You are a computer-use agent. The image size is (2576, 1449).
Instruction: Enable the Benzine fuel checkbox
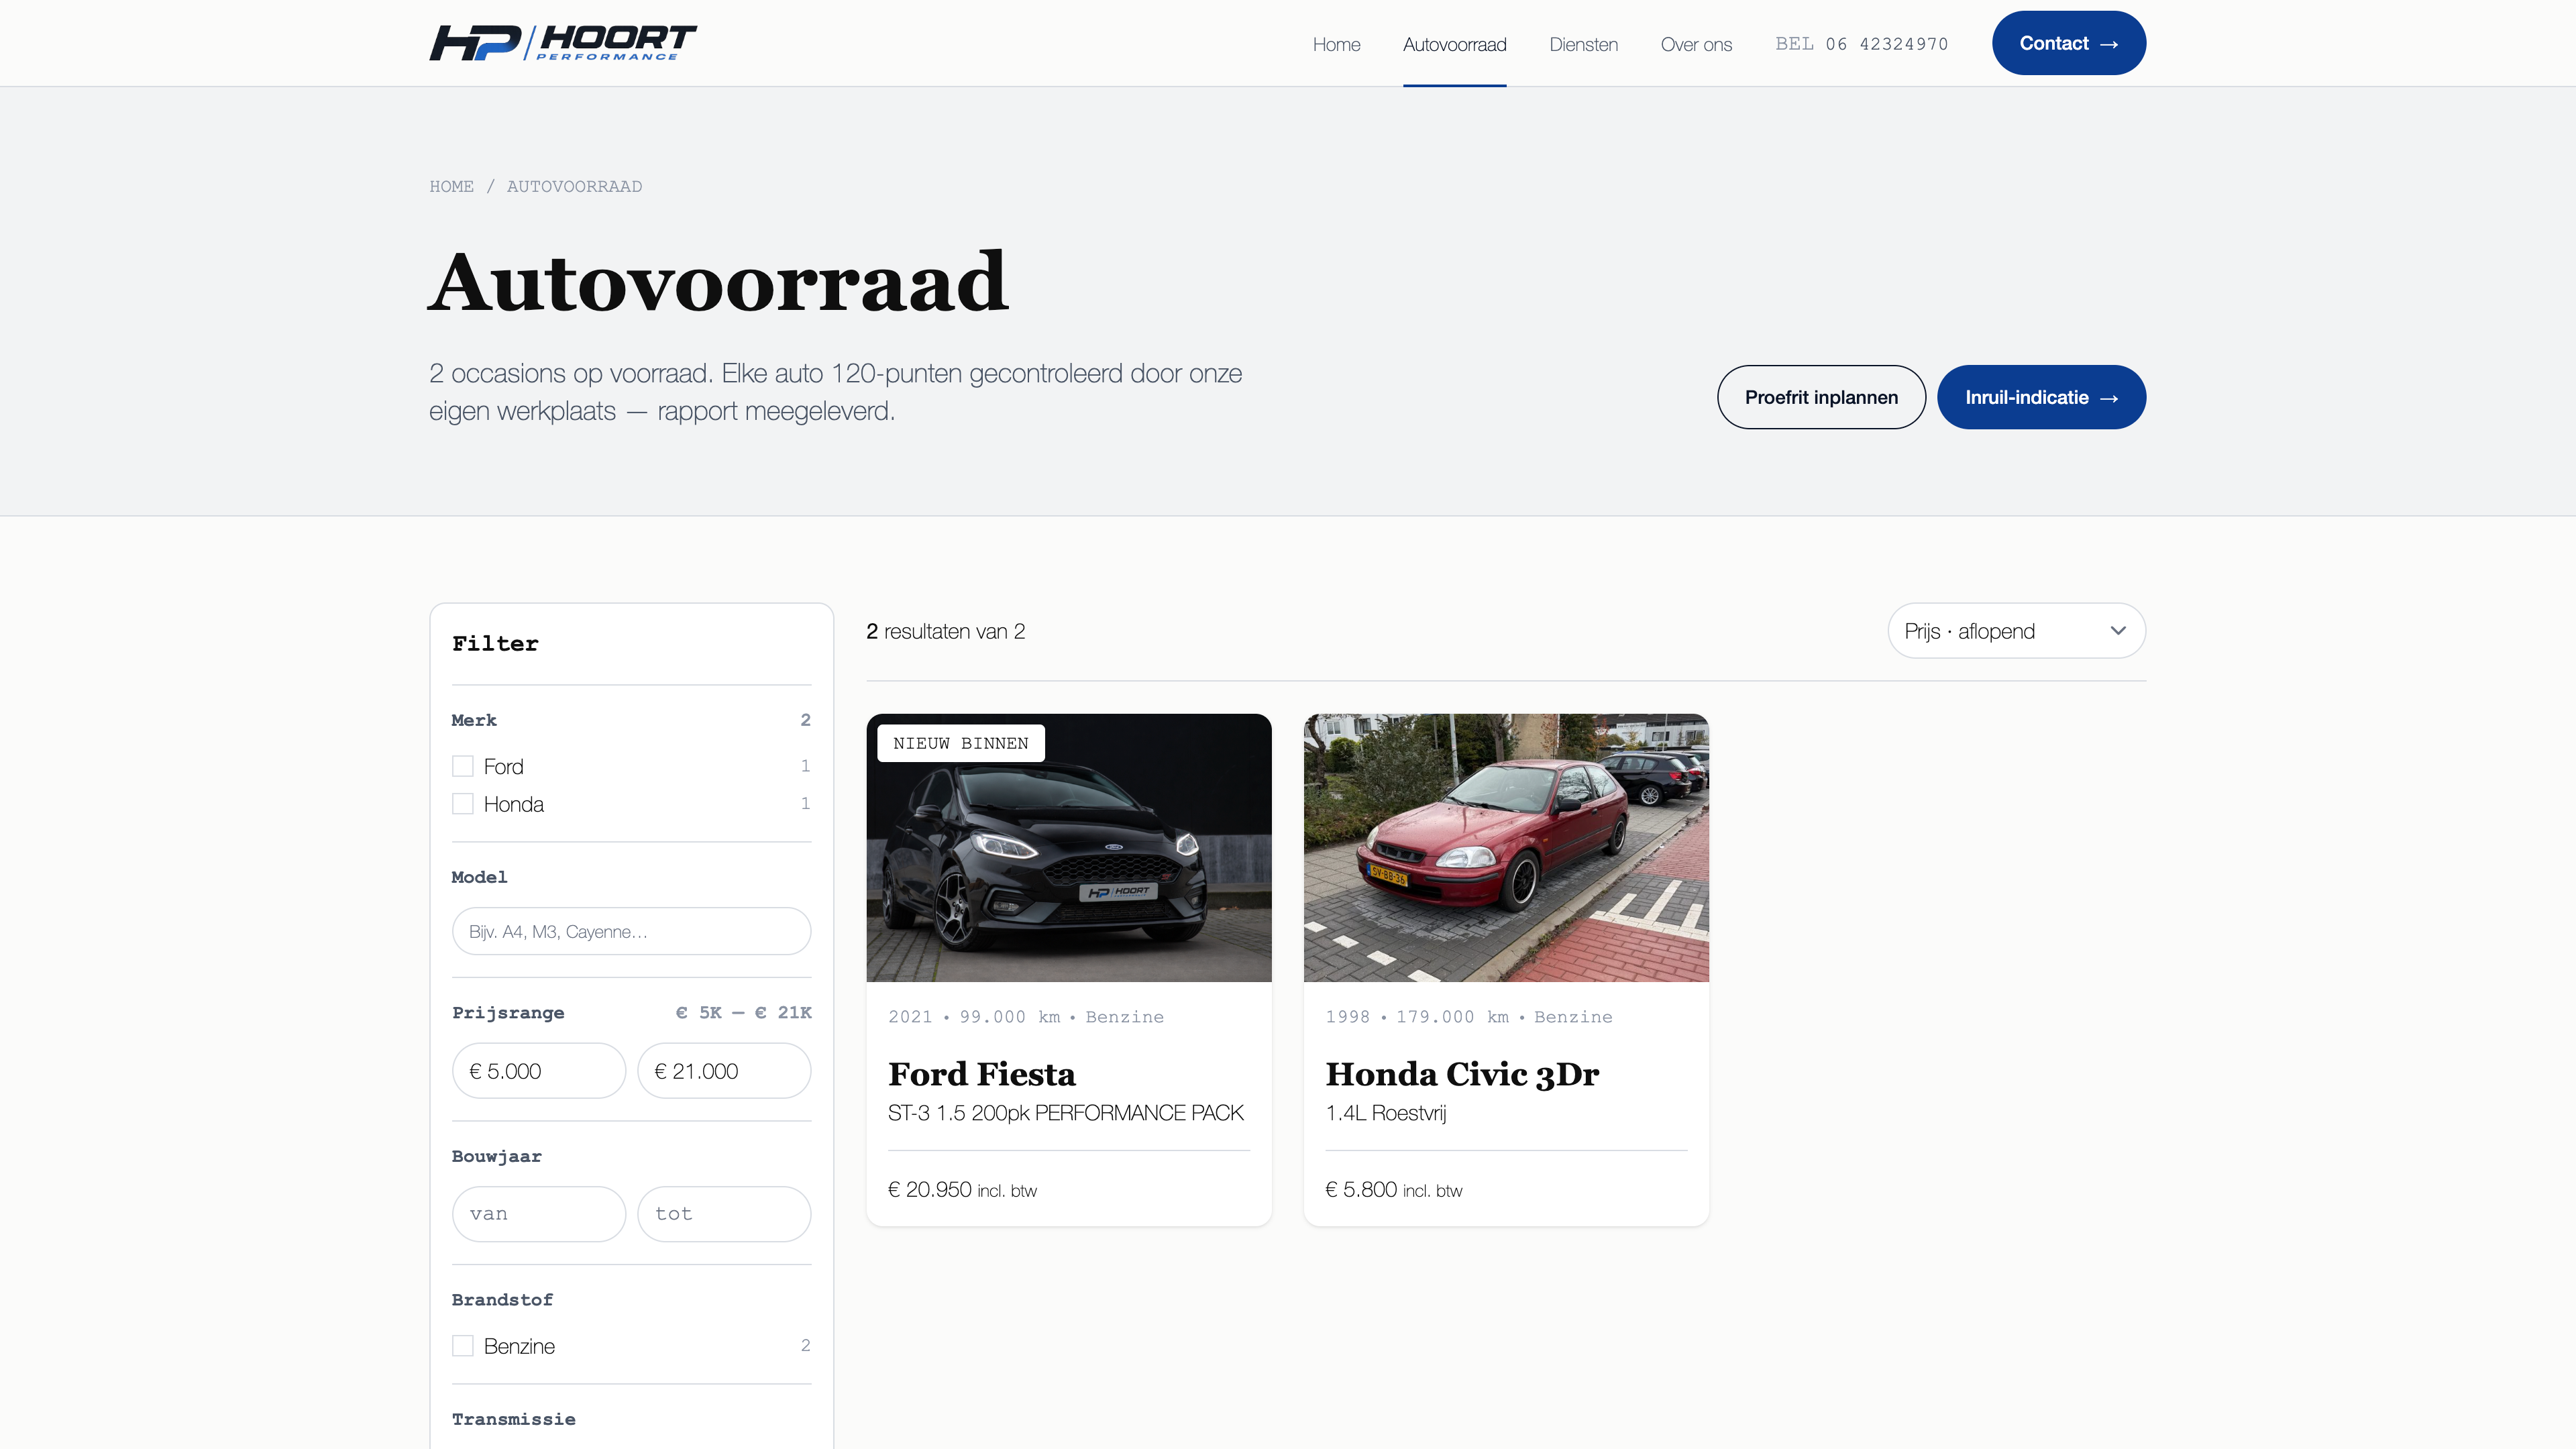click(462, 1346)
